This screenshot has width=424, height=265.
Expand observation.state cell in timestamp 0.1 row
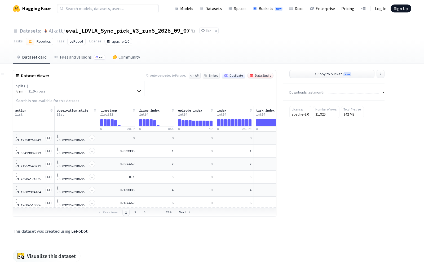92,177
